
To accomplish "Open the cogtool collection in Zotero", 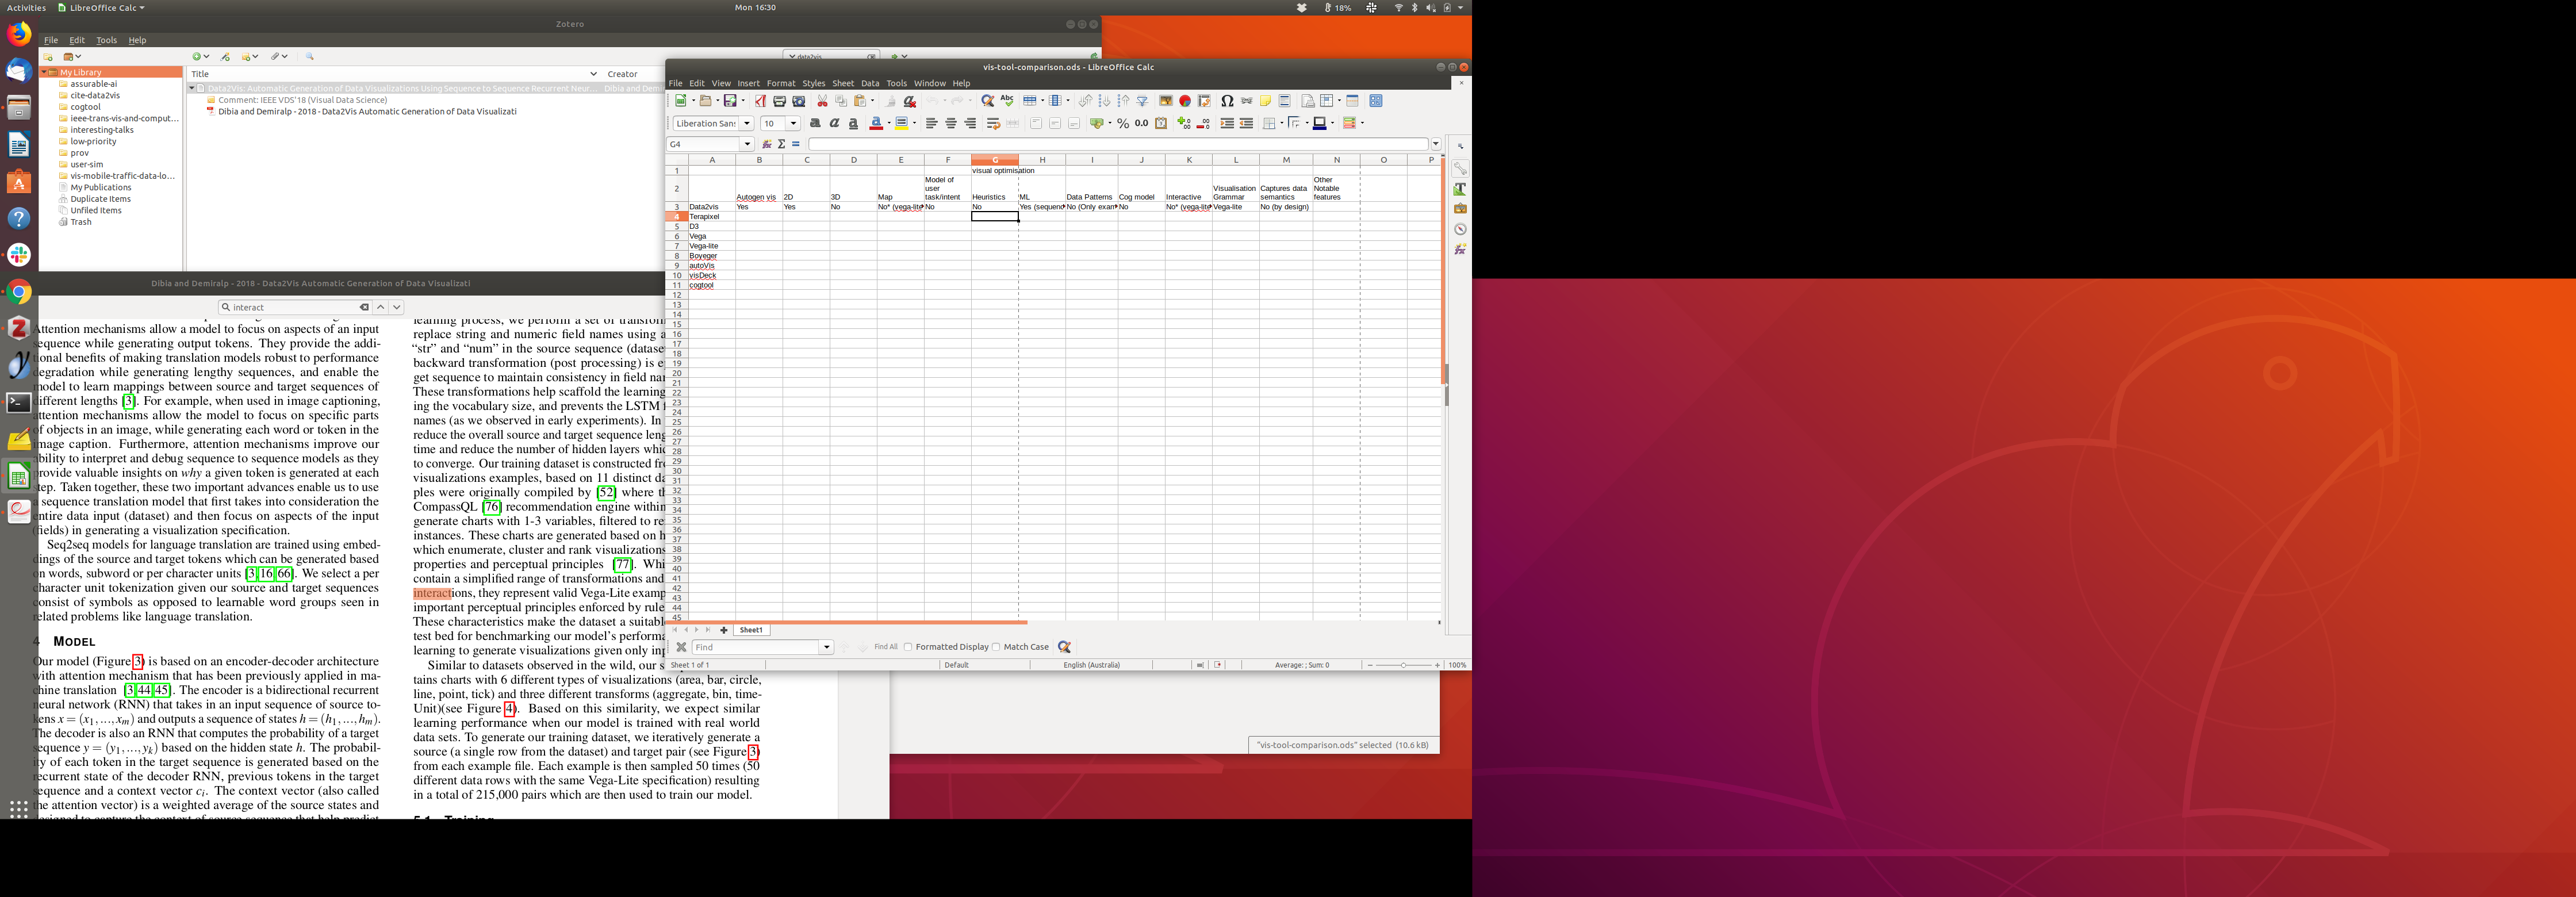I will click(x=85, y=107).
